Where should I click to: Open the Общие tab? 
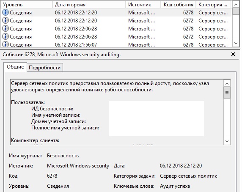[15, 67]
